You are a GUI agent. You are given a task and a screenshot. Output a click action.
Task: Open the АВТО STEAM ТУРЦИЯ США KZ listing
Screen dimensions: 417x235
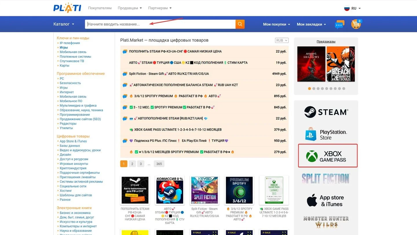pyautogui.click(x=204, y=63)
